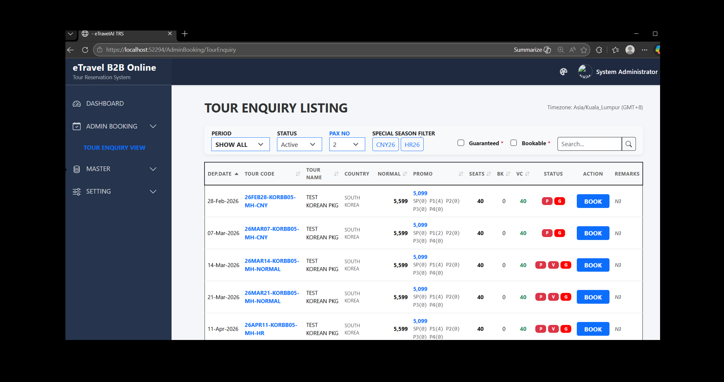Click the browser refresh icon
This screenshot has width=724, height=382.
pyautogui.click(x=85, y=50)
